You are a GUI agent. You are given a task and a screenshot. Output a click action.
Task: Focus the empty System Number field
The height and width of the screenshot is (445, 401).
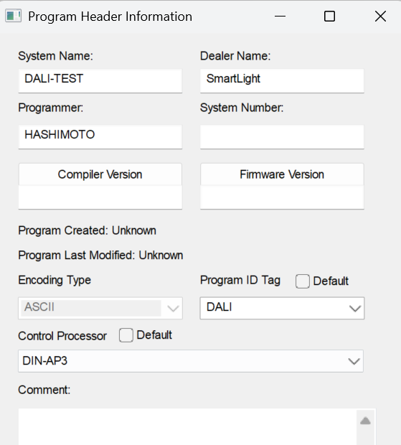282,137
